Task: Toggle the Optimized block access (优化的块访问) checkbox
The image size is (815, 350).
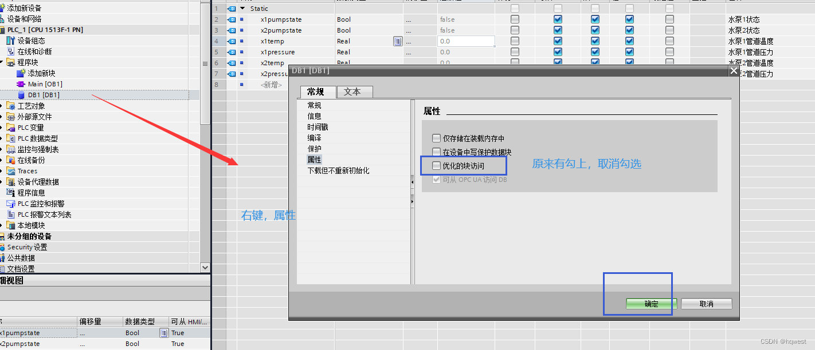Action: pyautogui.click(x=437, y=166)
